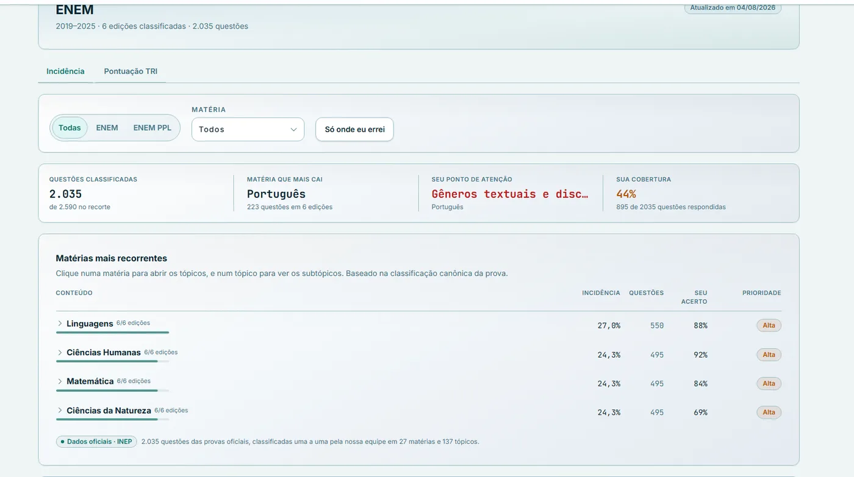Open the Matéria dropdown showing Todos
Viewport: 854px width, 477px height.
(248, 129)
